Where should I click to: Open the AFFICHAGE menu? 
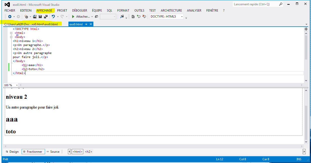click(44, 11)
